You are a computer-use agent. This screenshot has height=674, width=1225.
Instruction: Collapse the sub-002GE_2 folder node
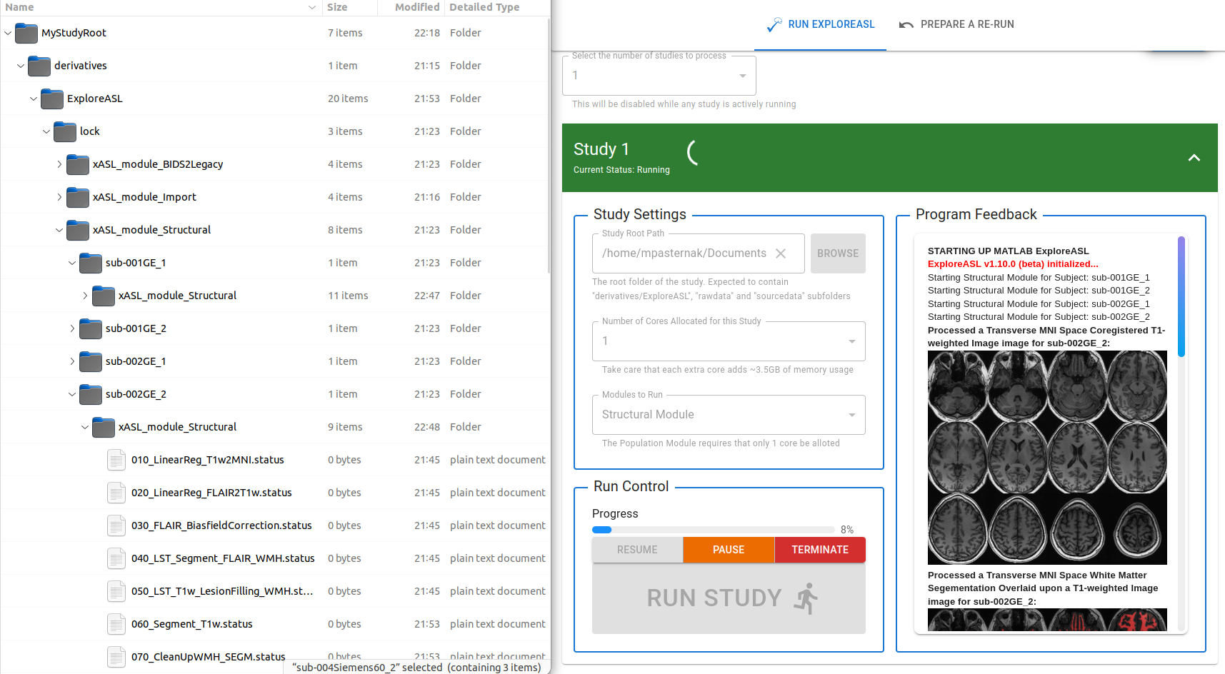point(72,394)
